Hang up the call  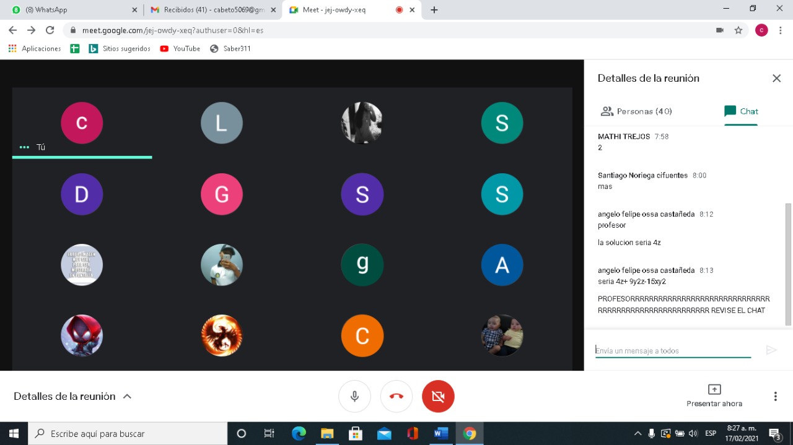click(x=396, y=396)
